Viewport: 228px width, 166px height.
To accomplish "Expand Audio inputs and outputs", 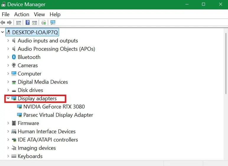I will coord(8,41).
